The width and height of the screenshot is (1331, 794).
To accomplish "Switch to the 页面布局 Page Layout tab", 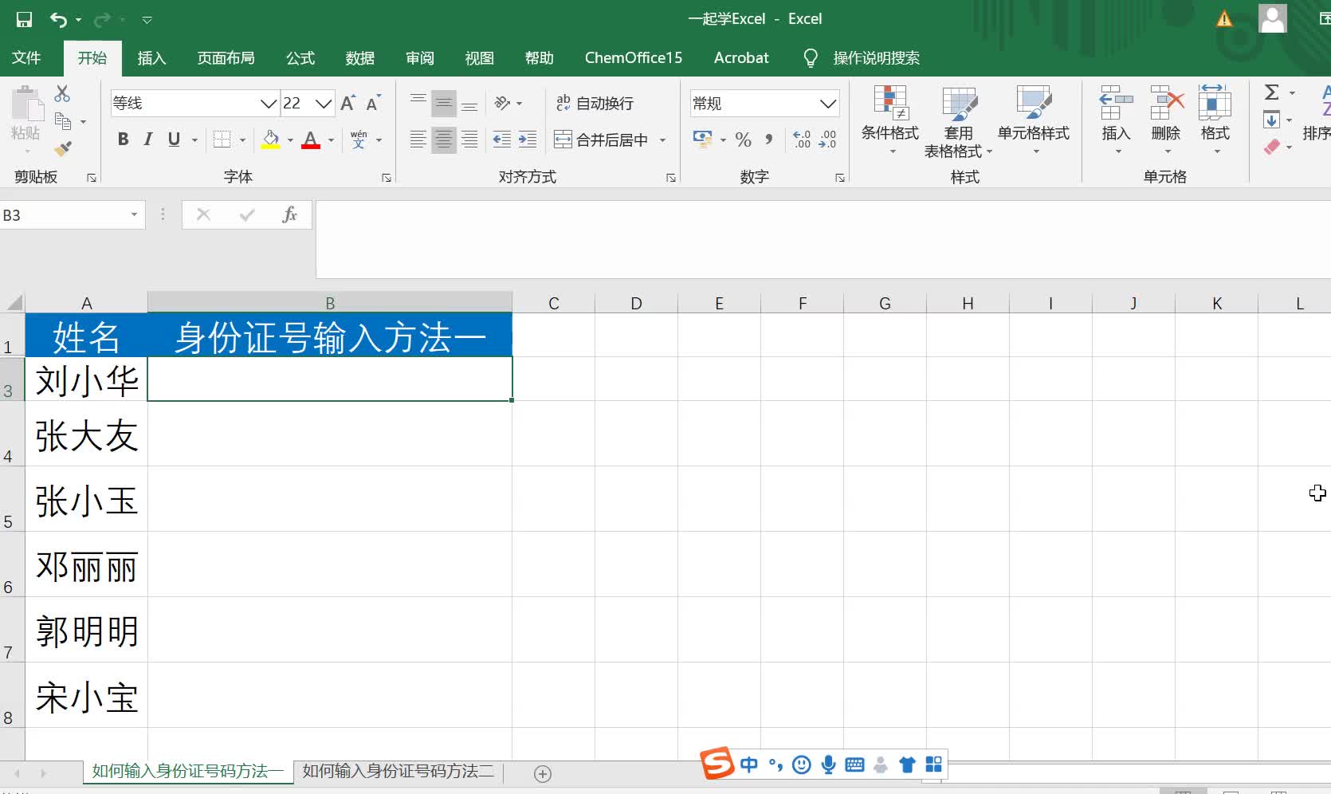I will (x=226, y=58).
